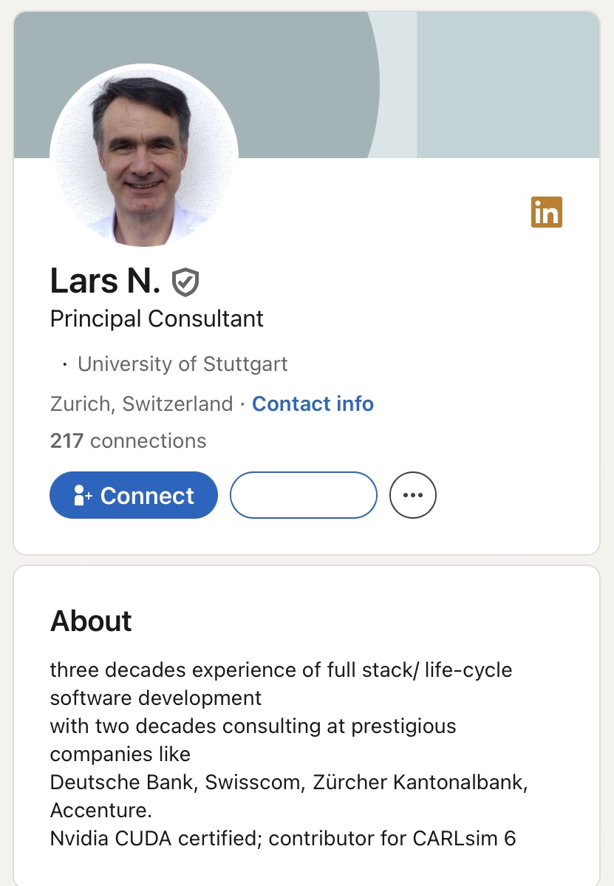The height and width of the screenshot is (886, 614).
Task: Click the gold LinkedIn Premium icon
Action: pos(547,212)
